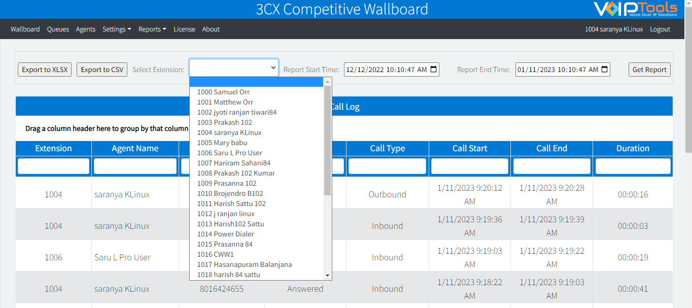
Task: Select 1003 Prakash 102 option
Action: coord(257,122)
